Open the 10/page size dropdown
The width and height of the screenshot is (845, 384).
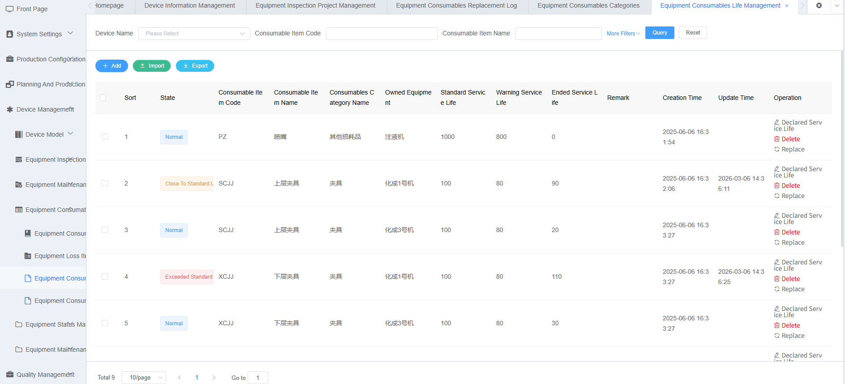tap(144, 378)
